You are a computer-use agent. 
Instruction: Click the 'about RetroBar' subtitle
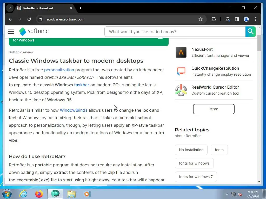click(x=188, y=136)
